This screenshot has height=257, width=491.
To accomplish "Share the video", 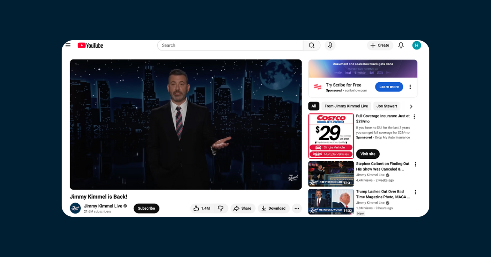I will 243,208.
